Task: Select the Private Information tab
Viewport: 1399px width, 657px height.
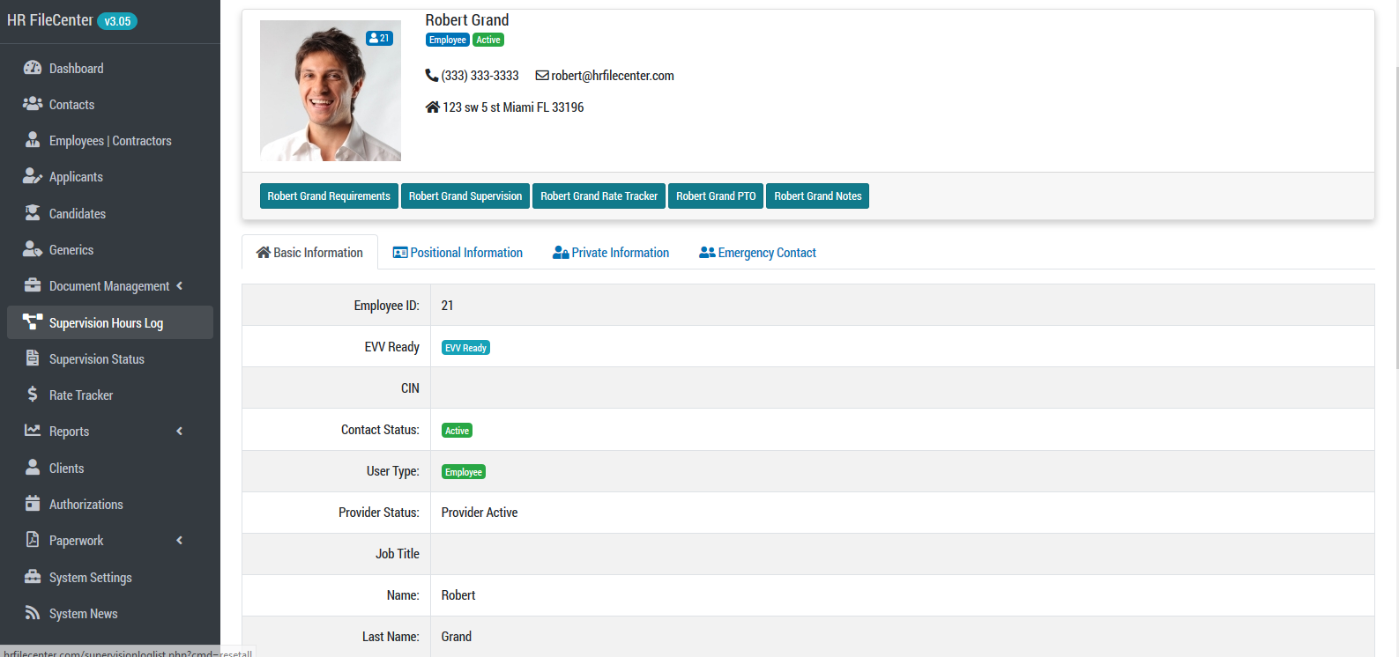Action: click(611, 253)
